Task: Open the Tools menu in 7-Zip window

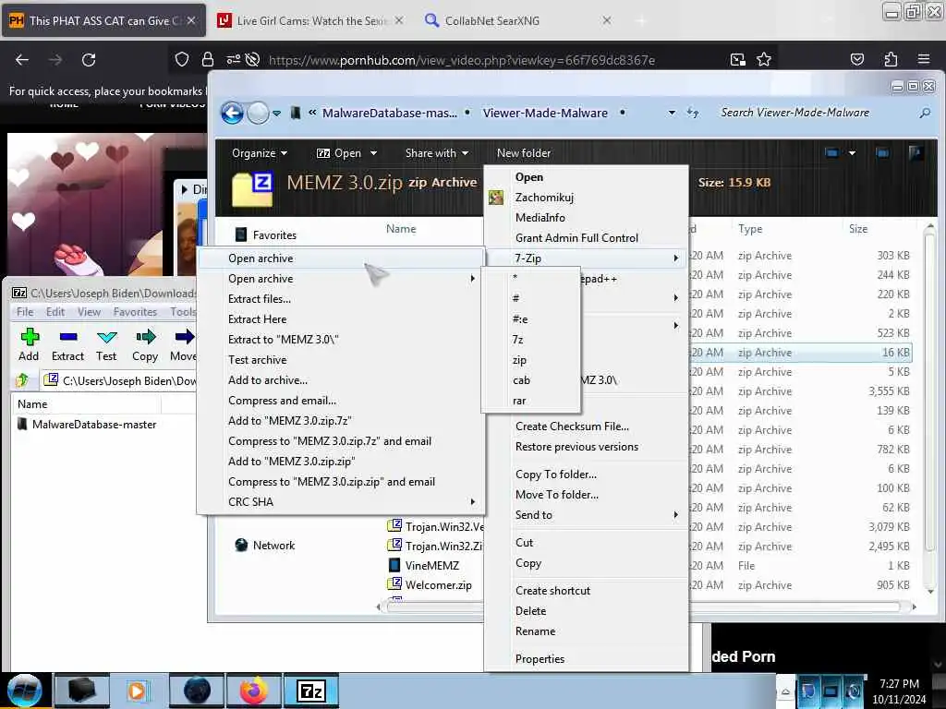Action: pyautogui.click(x=182, y=312)
